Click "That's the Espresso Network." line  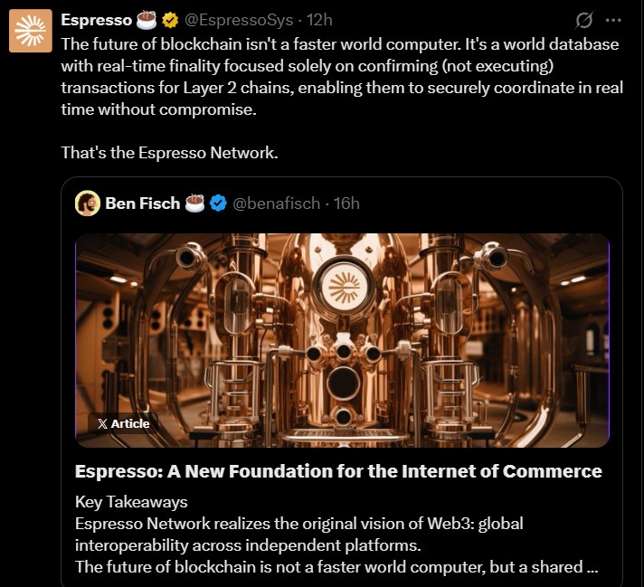click(x=170, y=152)
